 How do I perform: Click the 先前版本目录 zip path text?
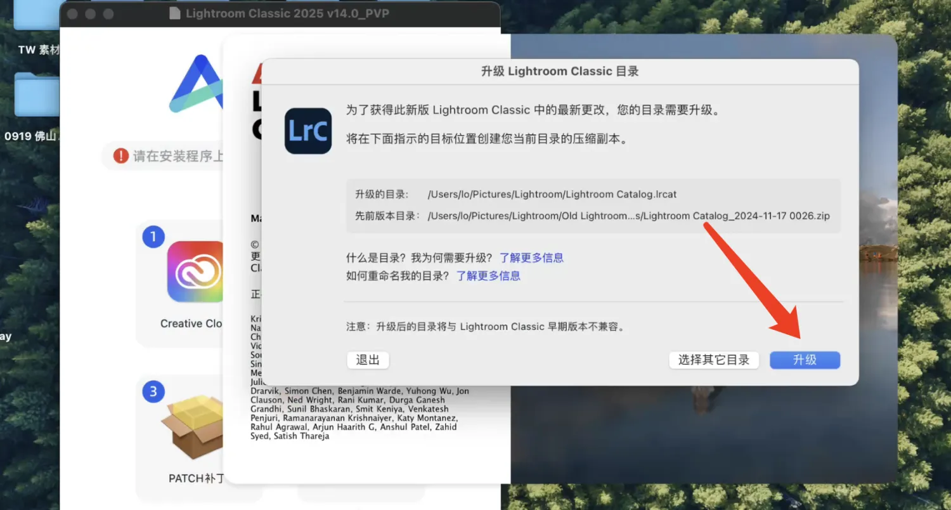628,216
